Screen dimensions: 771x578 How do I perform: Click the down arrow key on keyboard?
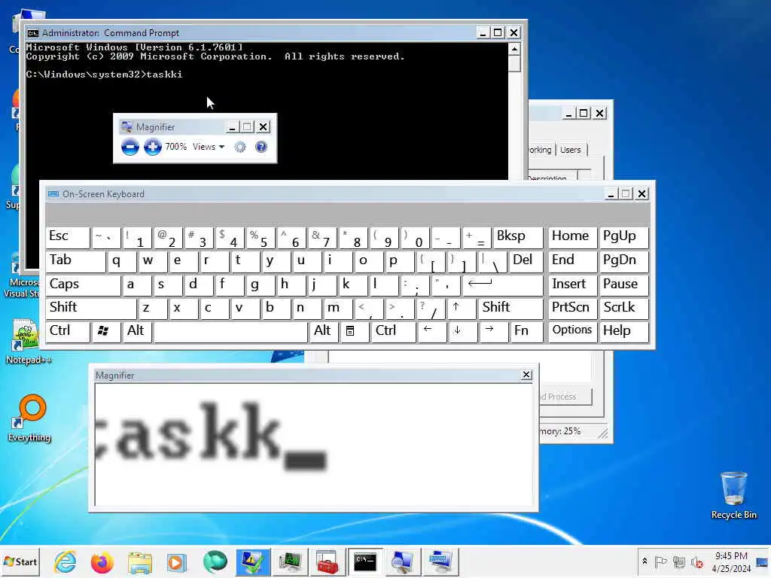pyautogui.click(x=462, y=331)
